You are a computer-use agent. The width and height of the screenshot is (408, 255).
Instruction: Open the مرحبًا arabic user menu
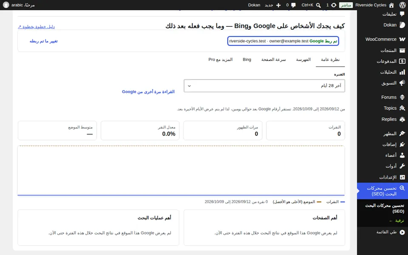point(19,5)
